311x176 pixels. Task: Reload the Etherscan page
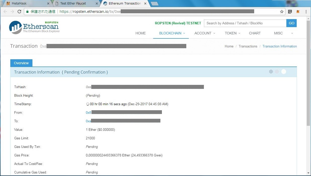tap(19, 12)
